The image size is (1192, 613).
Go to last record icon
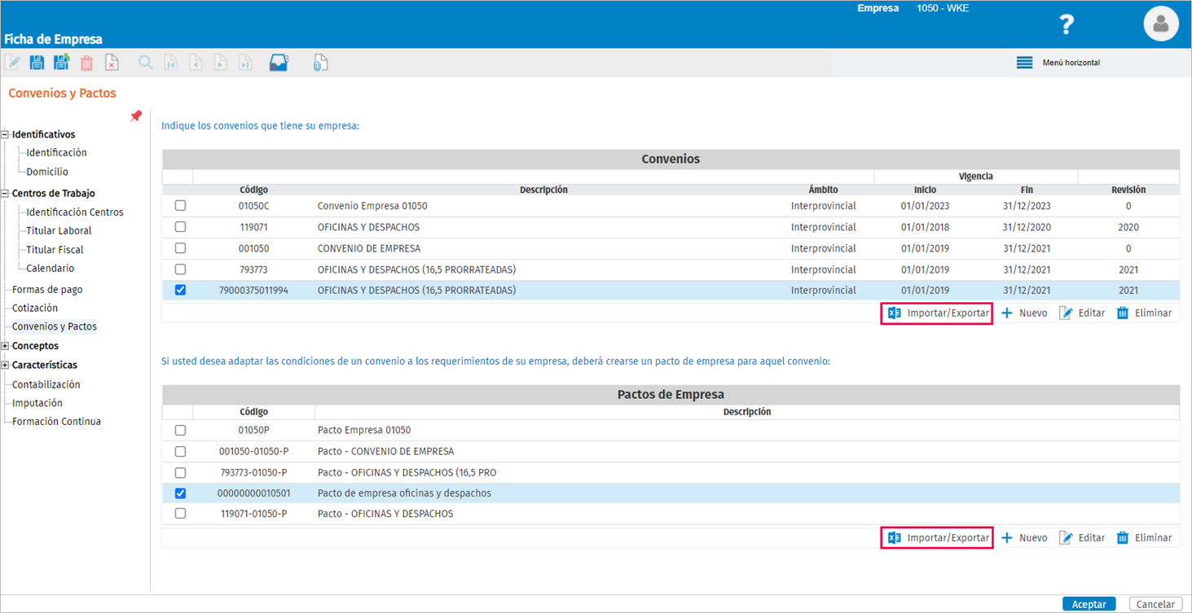pos(245,63)
